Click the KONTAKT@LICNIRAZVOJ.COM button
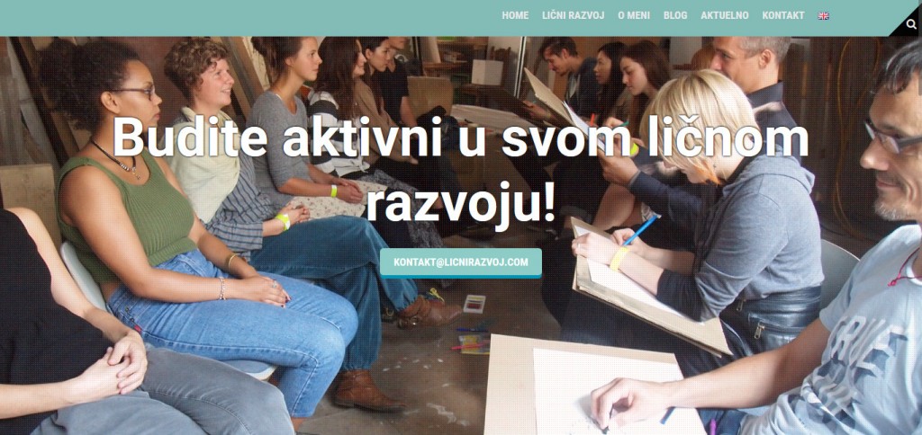 pyautogui.click(x=460, y=262)
